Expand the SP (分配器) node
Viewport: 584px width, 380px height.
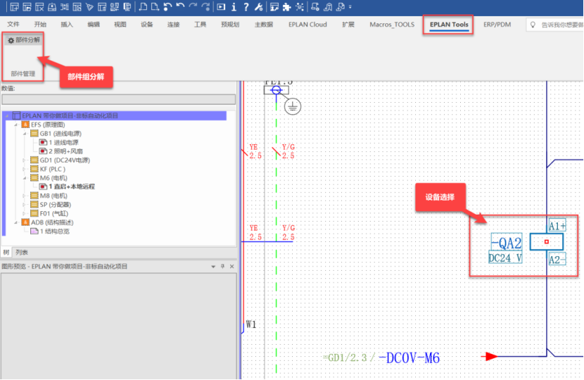coord(25,205)
